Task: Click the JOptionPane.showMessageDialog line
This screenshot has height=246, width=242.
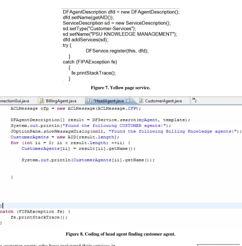Action: pos(126,132)
